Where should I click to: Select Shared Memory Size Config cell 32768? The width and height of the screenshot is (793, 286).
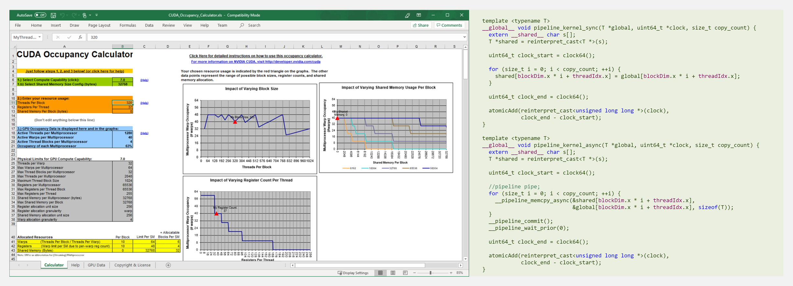pos(123,84)
